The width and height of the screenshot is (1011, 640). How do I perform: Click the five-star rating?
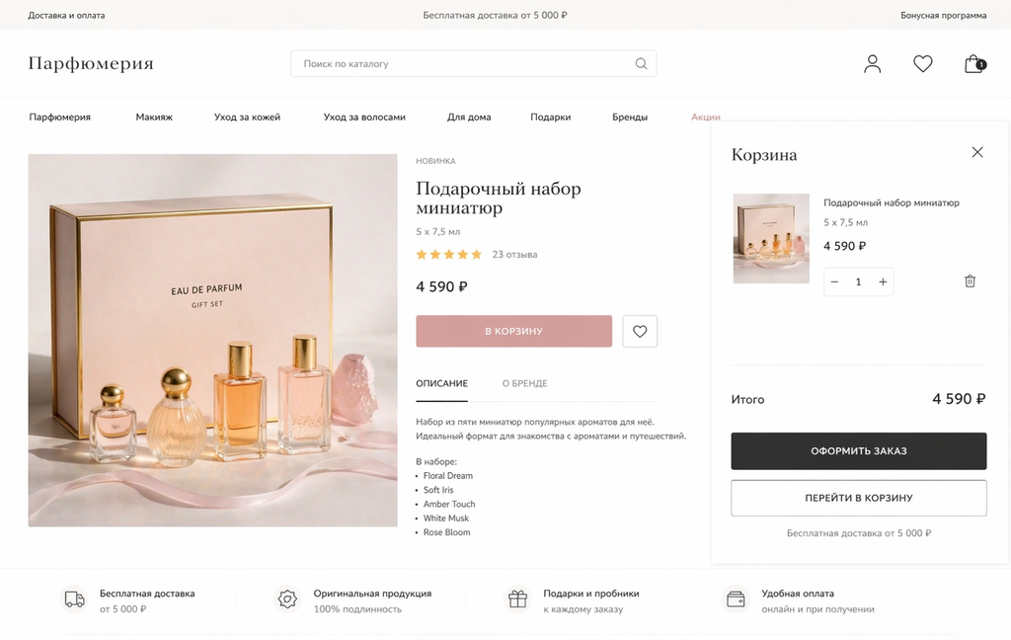(449, 255)
